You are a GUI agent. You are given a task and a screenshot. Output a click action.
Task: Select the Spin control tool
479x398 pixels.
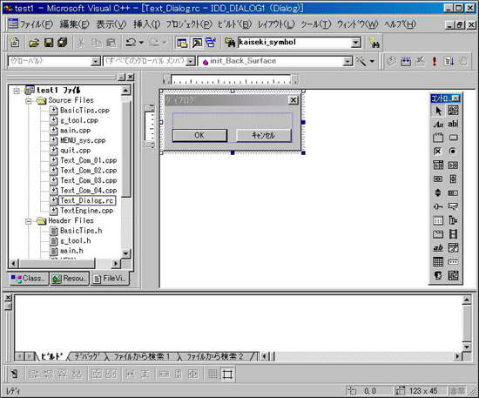(x=438, y=193)
